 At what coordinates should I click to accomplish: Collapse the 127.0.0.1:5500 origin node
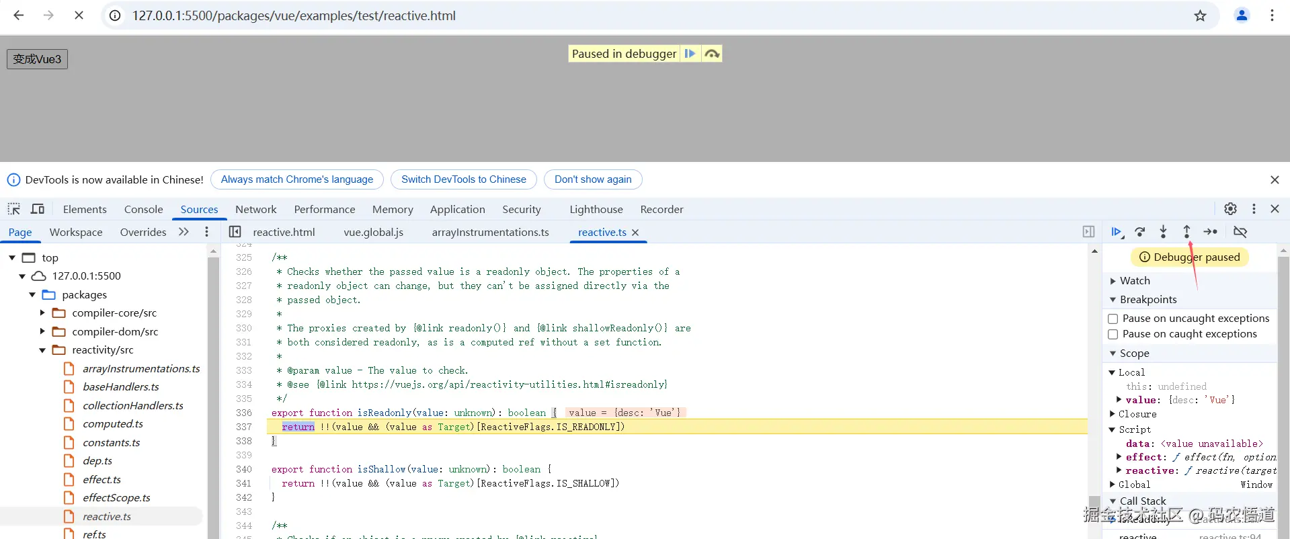coord(22,276)
